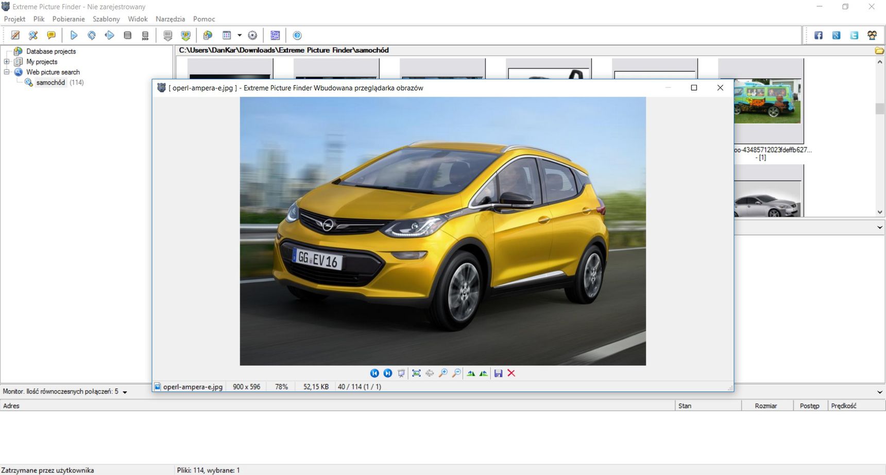The height and width of the screenshot is (475, 886).
Task: Open the Widok menu
Action: coord(138,19)
